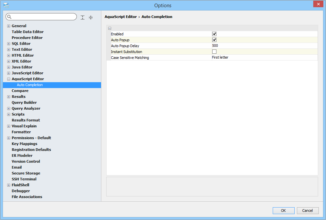Expand the Visual Explain node
Screen dimensions: 326x220
(9, 126)
